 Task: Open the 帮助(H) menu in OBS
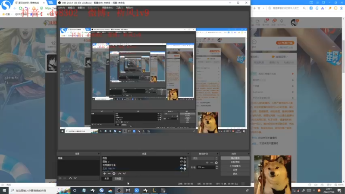(x=130, y=8)
